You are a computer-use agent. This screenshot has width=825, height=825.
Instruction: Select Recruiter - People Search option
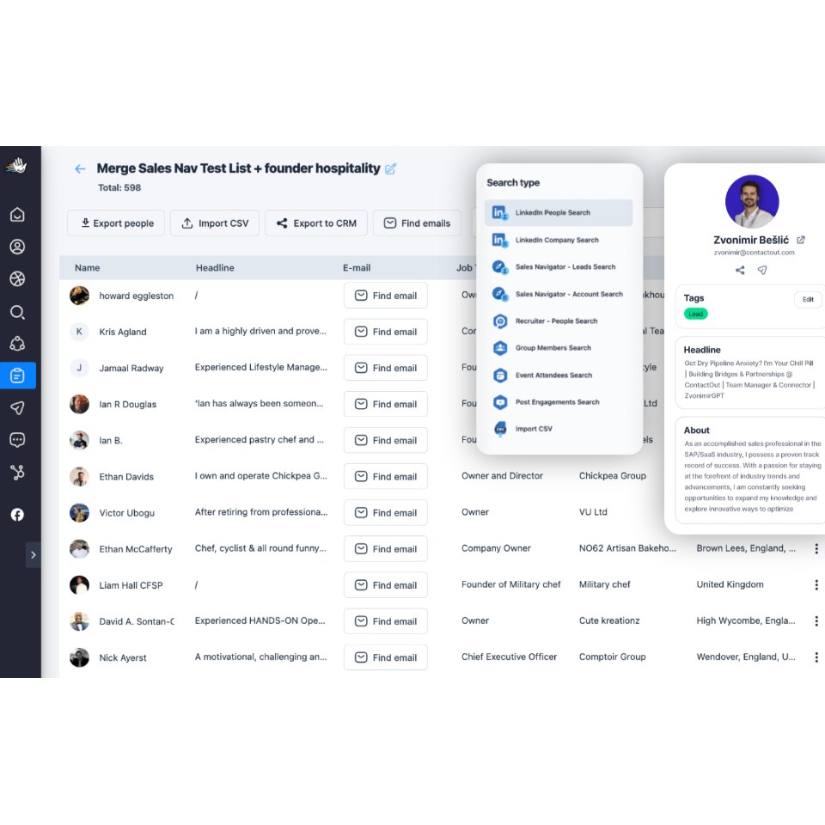pyautogui.click(x=559, y=321)
